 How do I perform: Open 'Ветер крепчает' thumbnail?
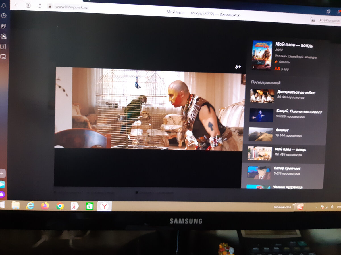coord(259,172)
